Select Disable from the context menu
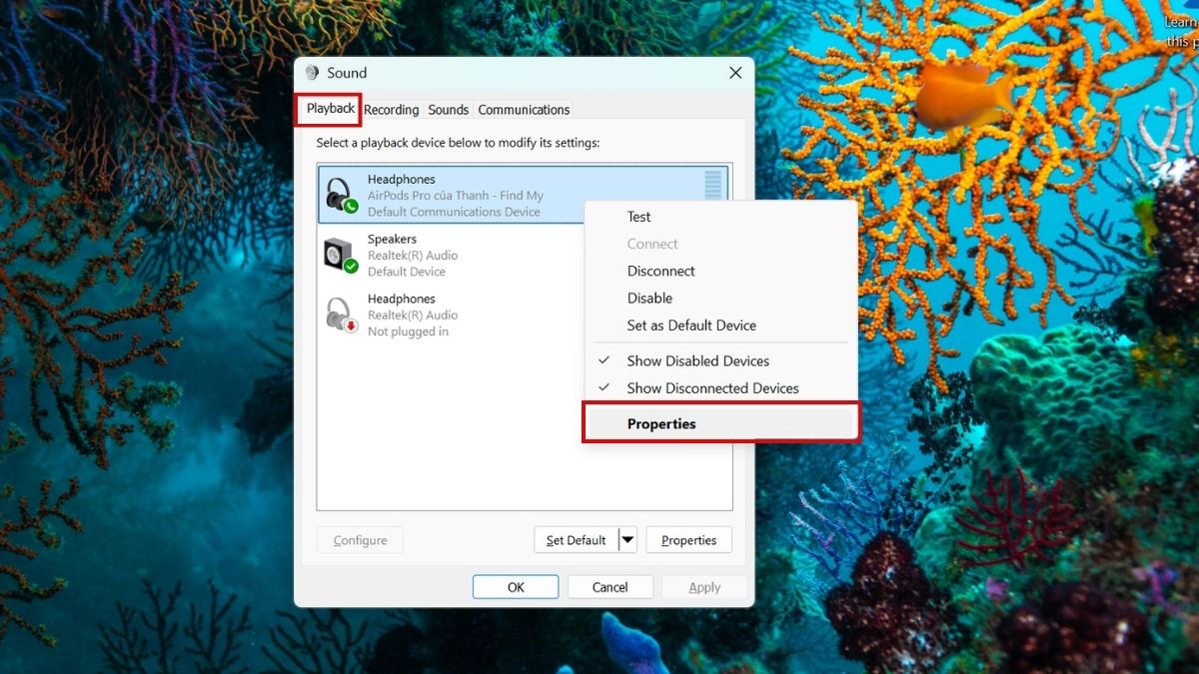Image resolution: width=1199 pixels, height=674 pixels. [x=720, y=298]
